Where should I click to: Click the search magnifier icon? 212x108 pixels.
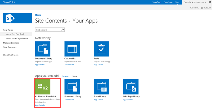click(x=63, y=30)
